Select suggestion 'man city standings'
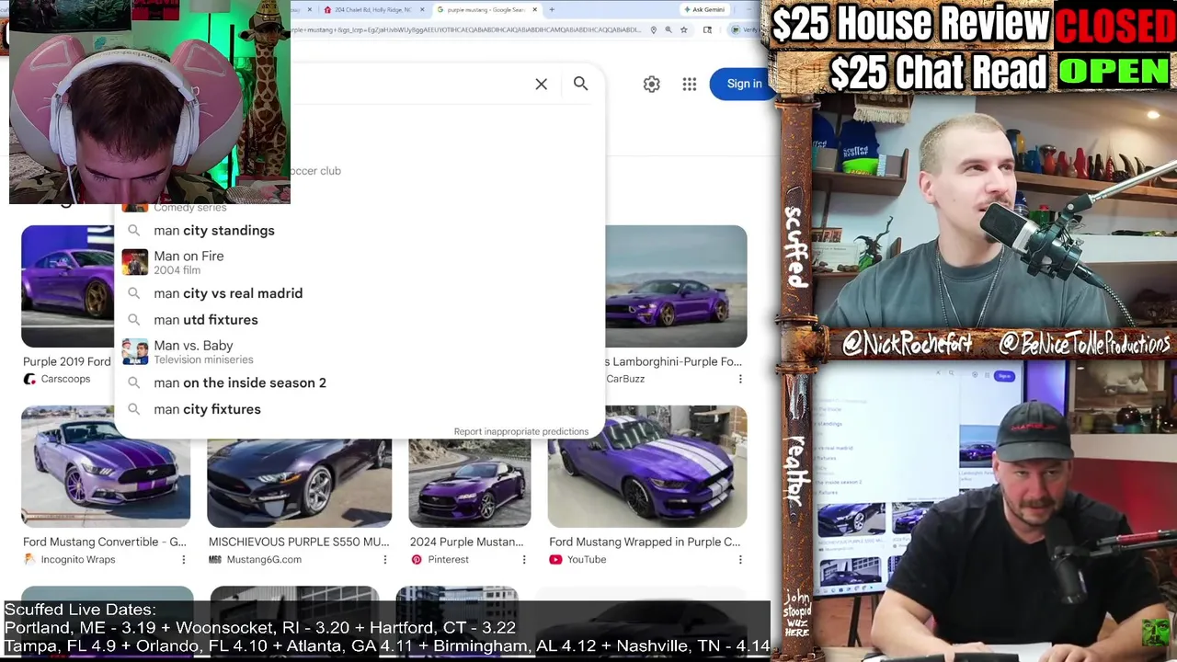The height and width of the screenshot is (662, 1177). coord(359,231)
